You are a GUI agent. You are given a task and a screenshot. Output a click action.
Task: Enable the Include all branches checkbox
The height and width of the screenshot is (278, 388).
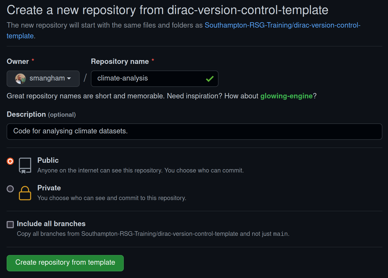[10, 225]
